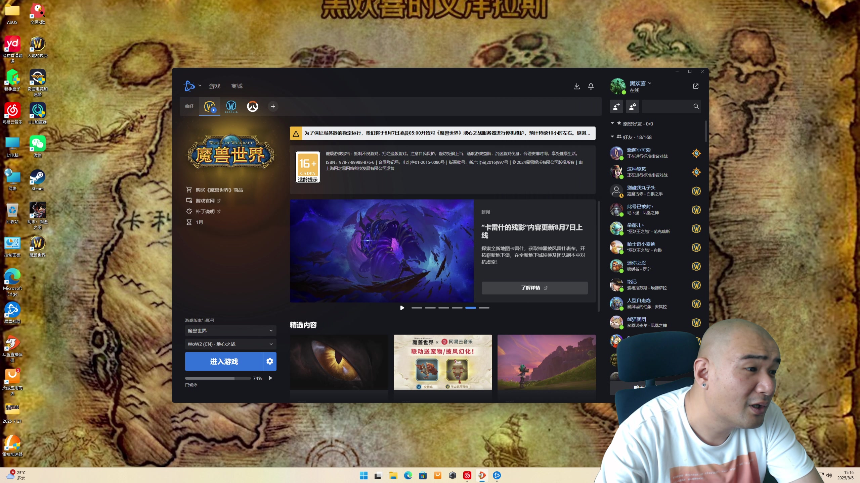Open File Explorer from the taskbar
This screenshot has height=483, width=860.
(x=393, y=475)
